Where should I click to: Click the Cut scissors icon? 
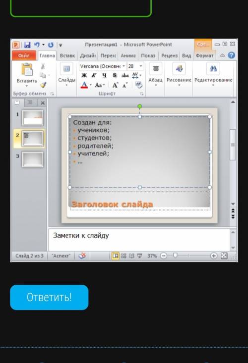point(43,66)
